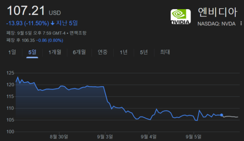The height and width of the screenshot is (141, 244).
Task: Open the three-dot more options menu
Action: pos(241,23)
